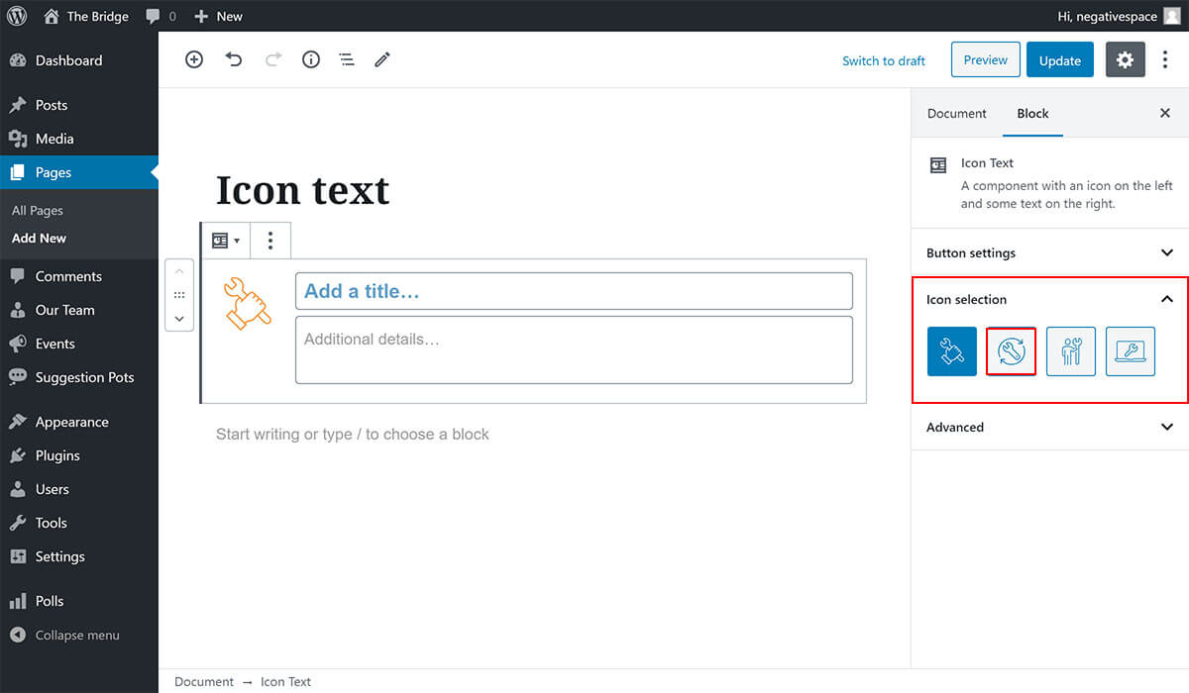The width and height of the screenshot is (1189, 693).
Task: Click the Add block plus icon
Action: tap(194, 59)
